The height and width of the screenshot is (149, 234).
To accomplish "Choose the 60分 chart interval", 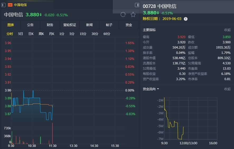I will tap(107, 34).
